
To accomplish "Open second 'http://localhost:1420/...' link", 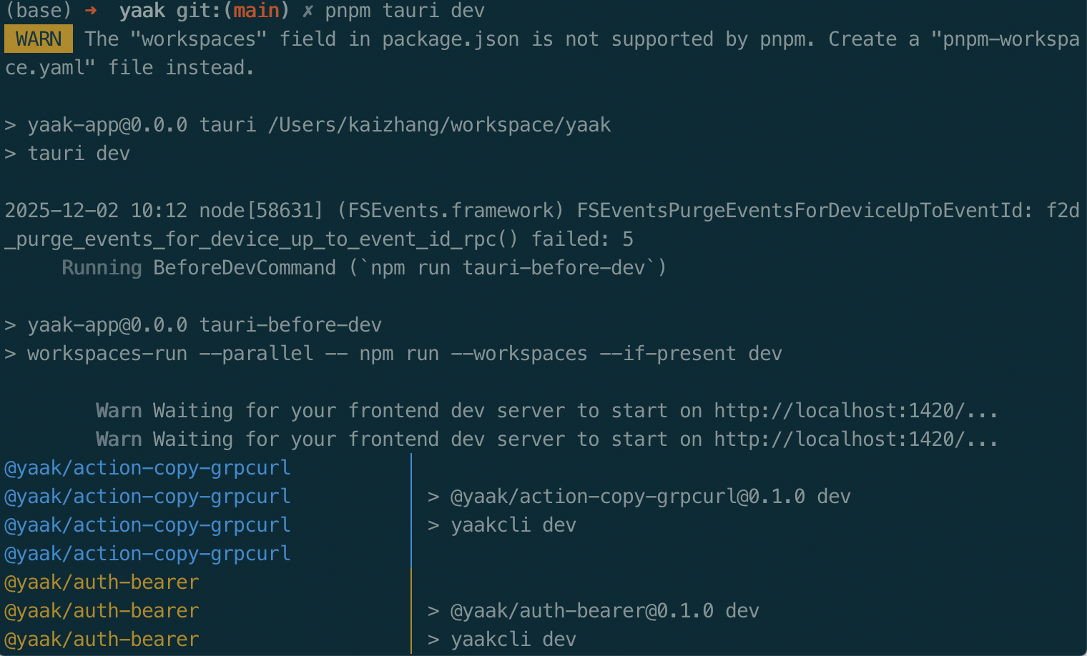I will tap(856, 439).
